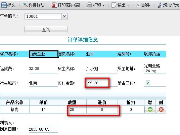This screenshot has width=180, height=135.
Task: Expand the 订单编号 combo box arrow
Action: pos(64,16)
